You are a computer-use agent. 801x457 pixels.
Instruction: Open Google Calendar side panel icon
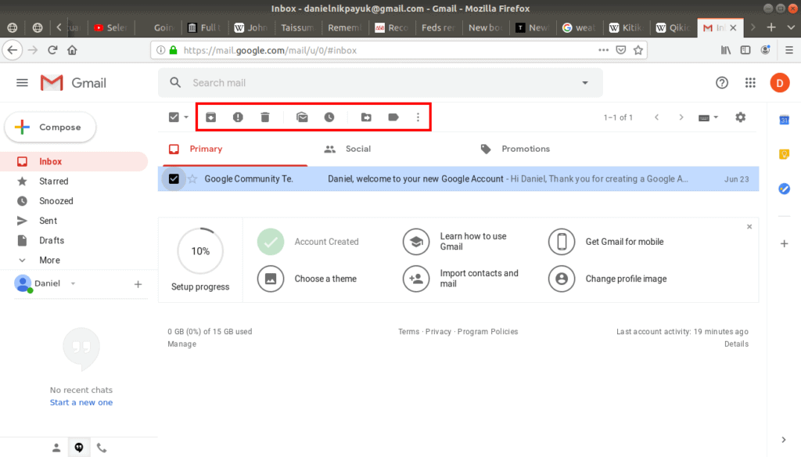(784, 121)
